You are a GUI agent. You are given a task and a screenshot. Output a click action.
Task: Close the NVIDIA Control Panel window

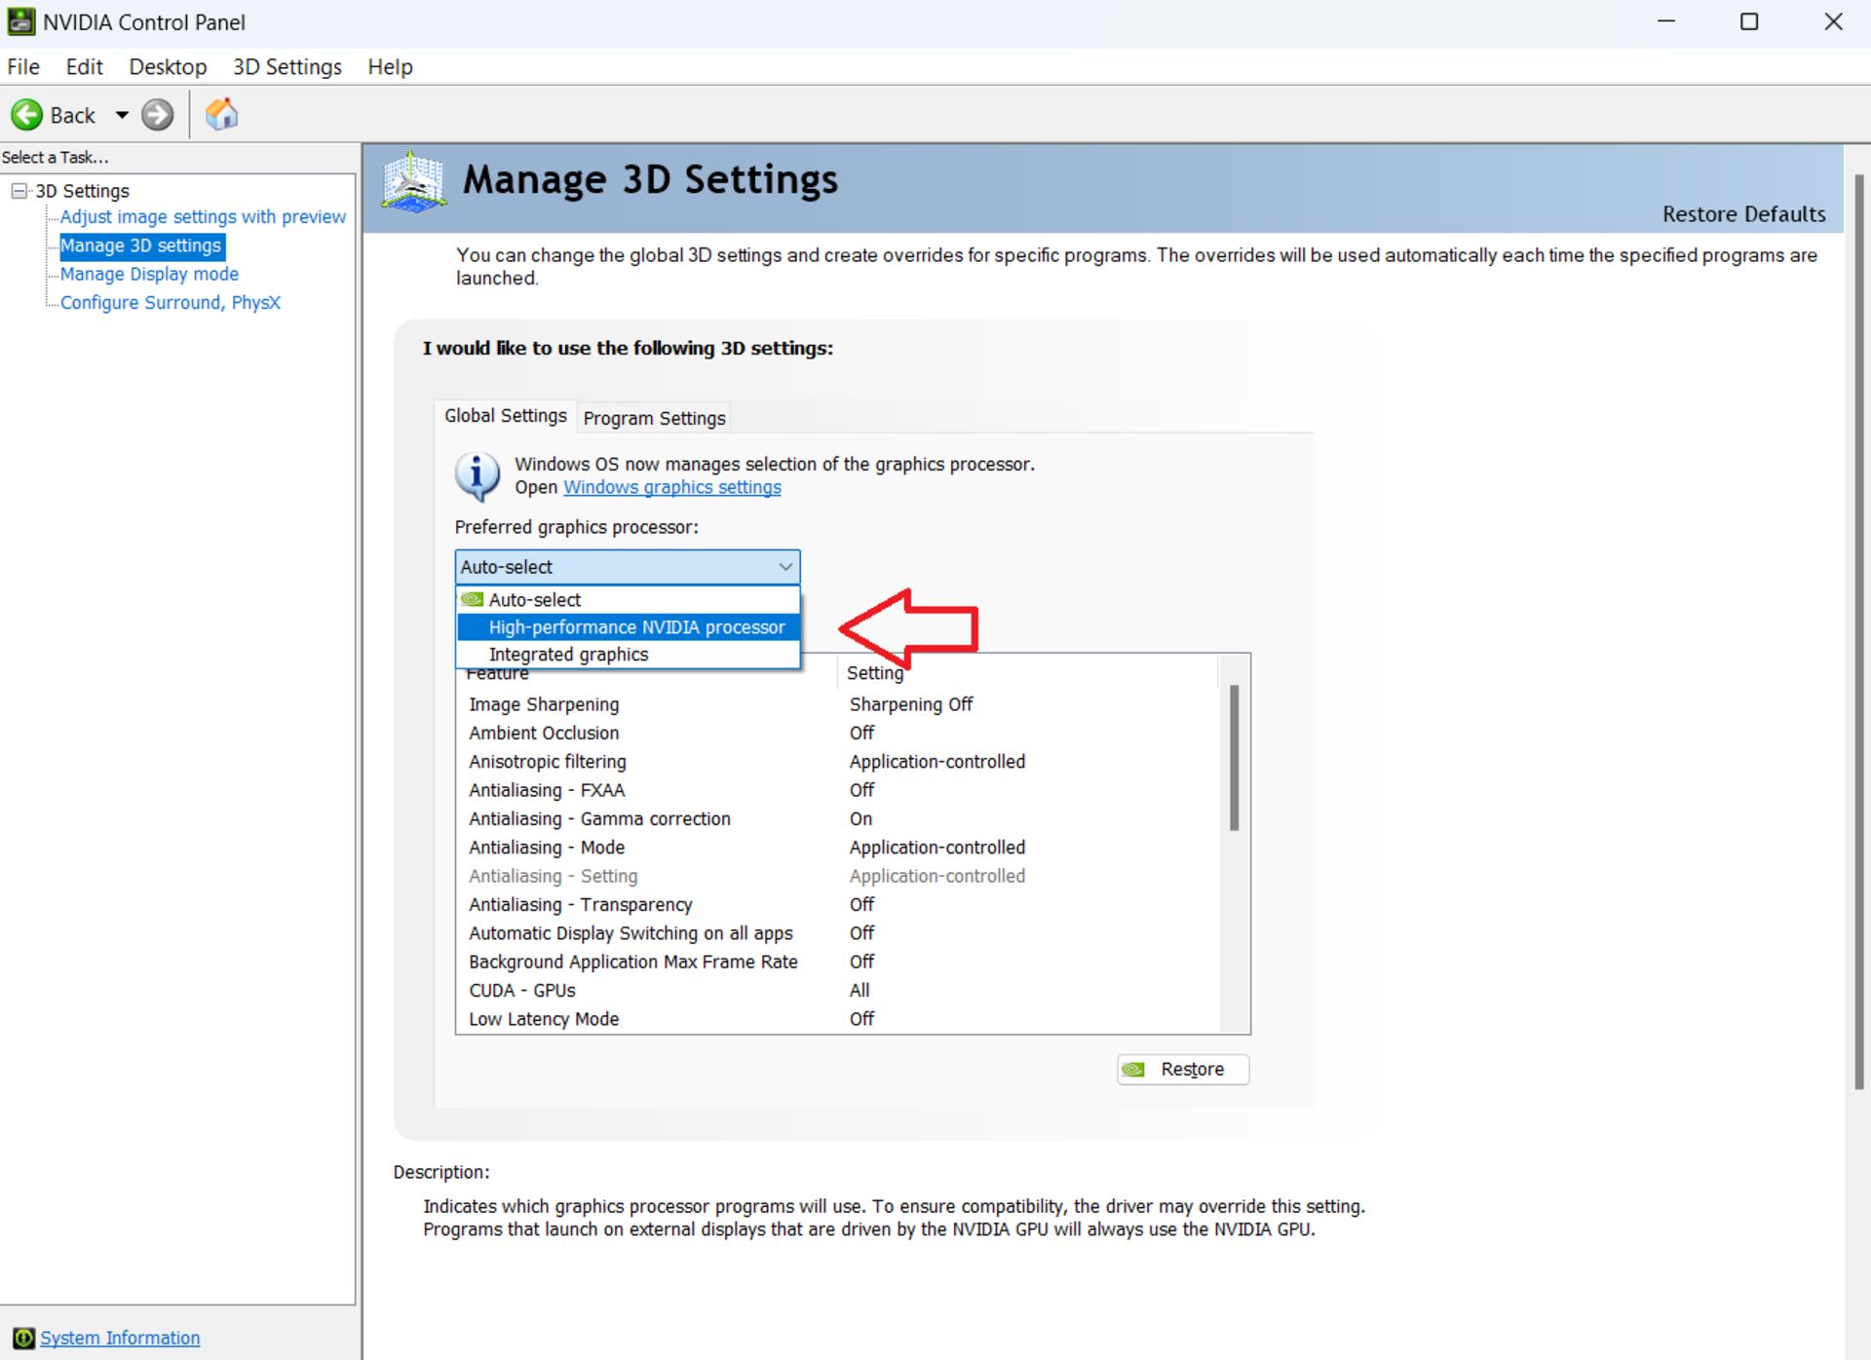coord(1833,21)
